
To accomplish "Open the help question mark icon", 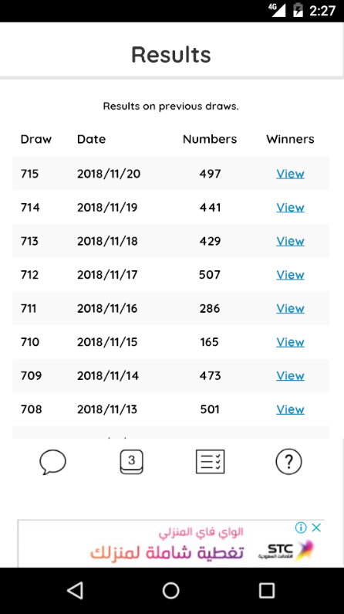I will click(289, 462).
